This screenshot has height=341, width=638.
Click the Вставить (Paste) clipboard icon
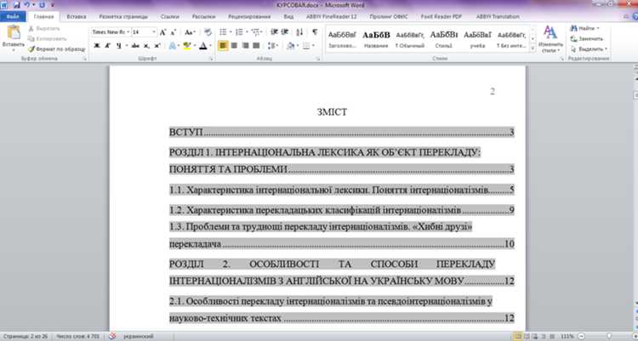(x=13, y=32)
